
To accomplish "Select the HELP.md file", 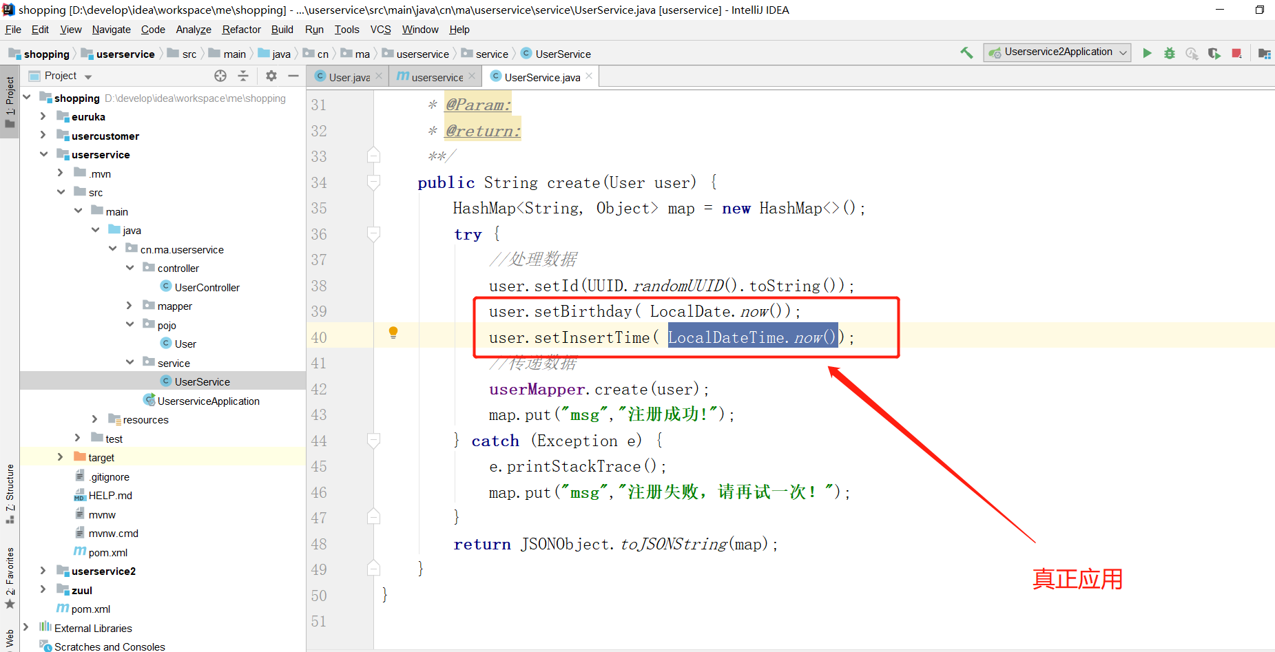I will click(x=110, y=495).
